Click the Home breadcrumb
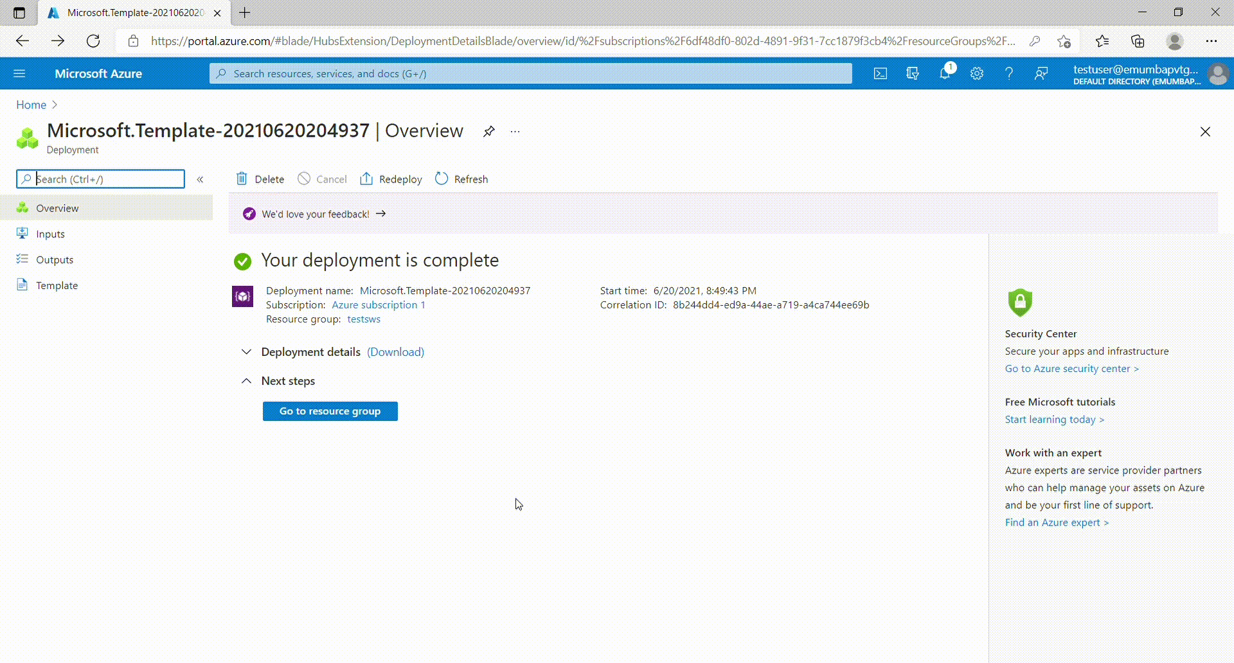1234x663 pixels. coord(31,105)
